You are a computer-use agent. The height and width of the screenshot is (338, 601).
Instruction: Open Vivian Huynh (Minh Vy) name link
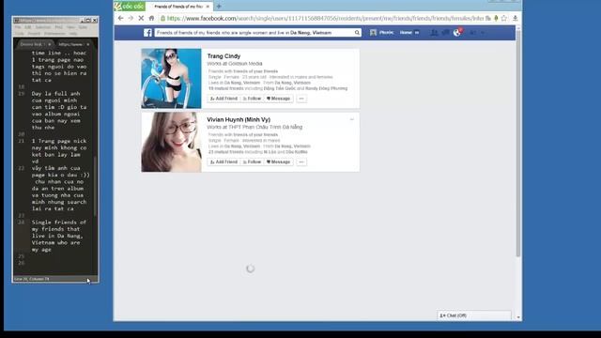pyautogui.click(x=239, y=119)
